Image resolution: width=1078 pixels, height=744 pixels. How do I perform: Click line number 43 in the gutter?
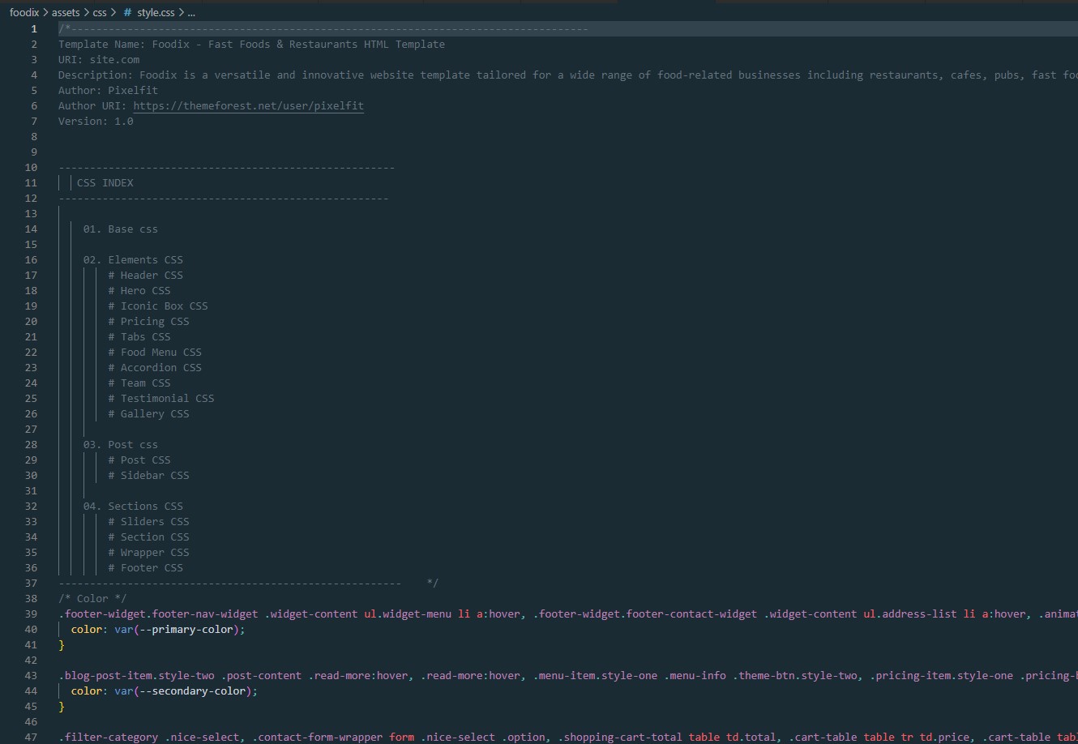point(31,676)
